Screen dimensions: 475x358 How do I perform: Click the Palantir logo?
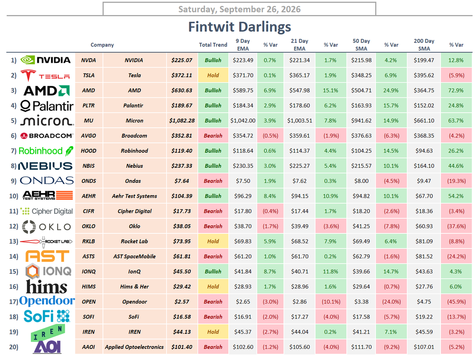point(46,106)
